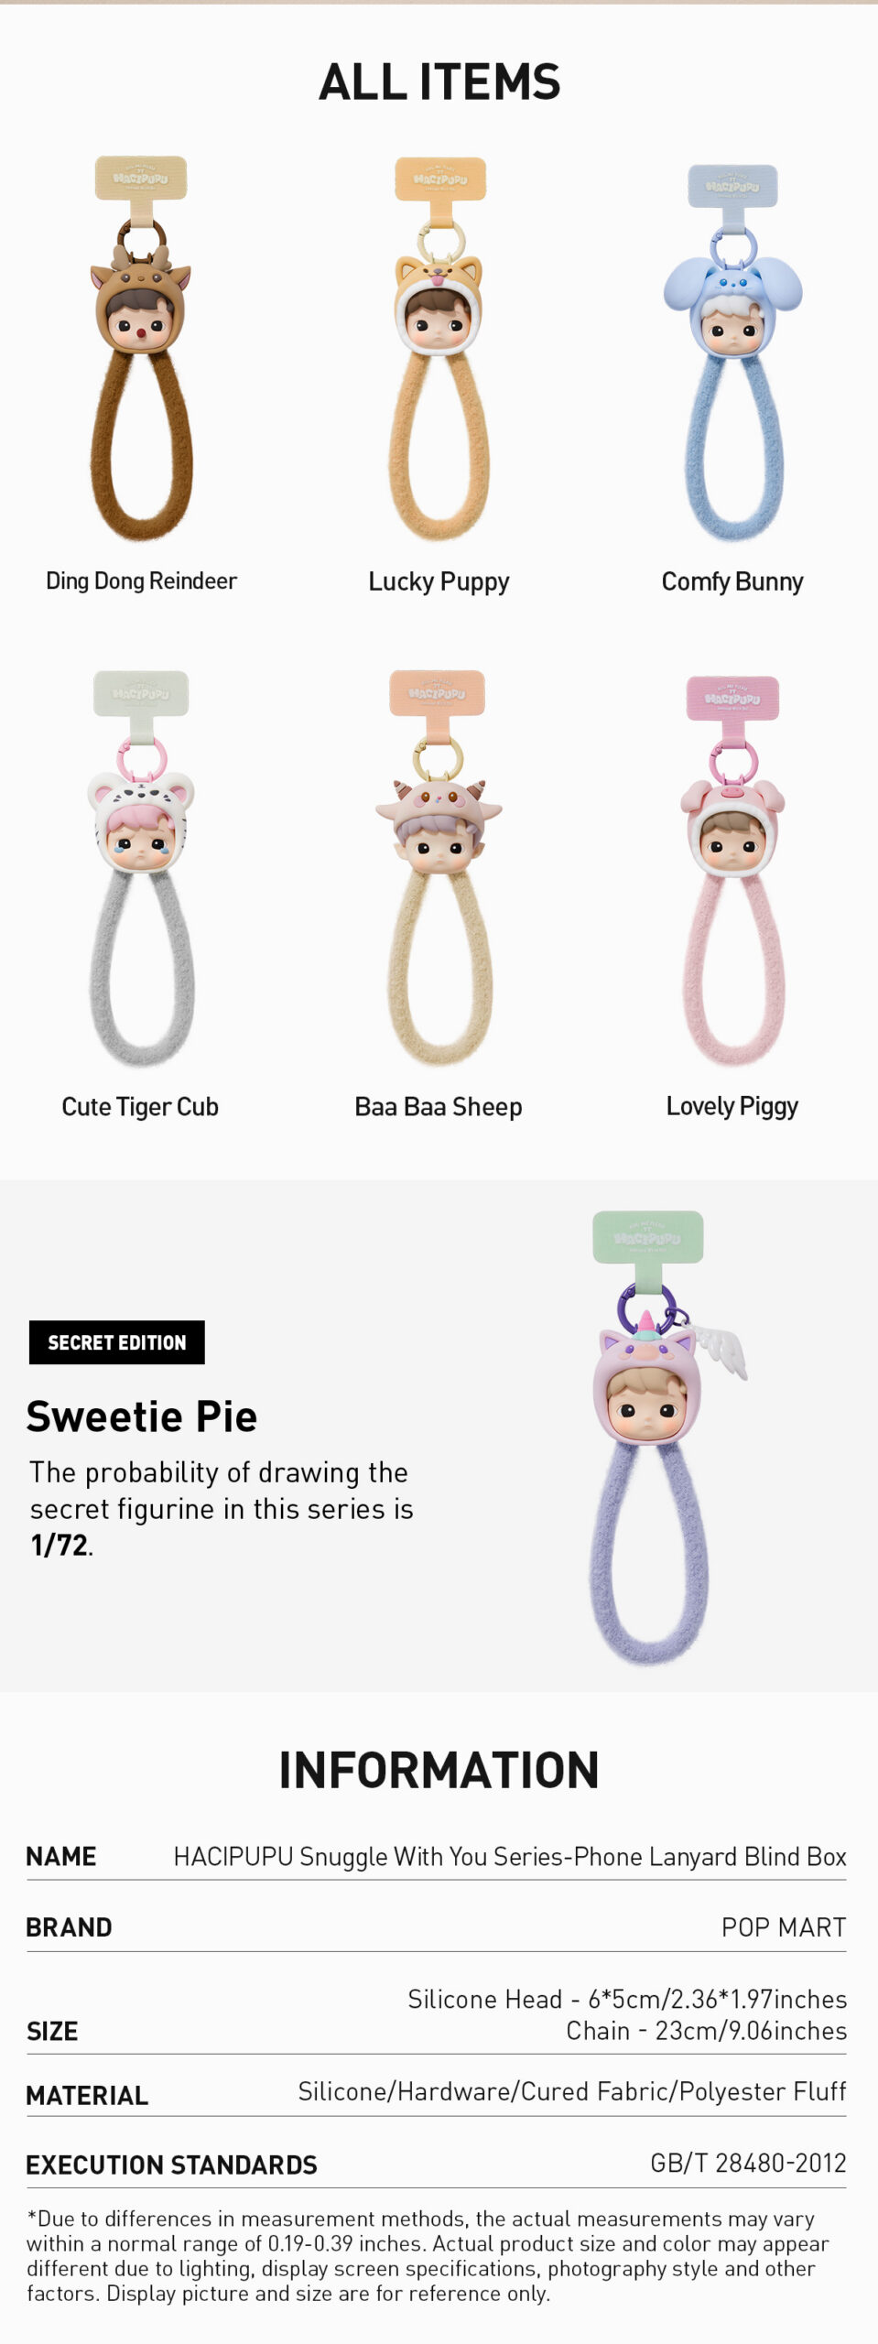This screenshot has width=878, height=2344.
Task: Click the Ding Dong Reindeer lanyard image
Action: [141, 348]
